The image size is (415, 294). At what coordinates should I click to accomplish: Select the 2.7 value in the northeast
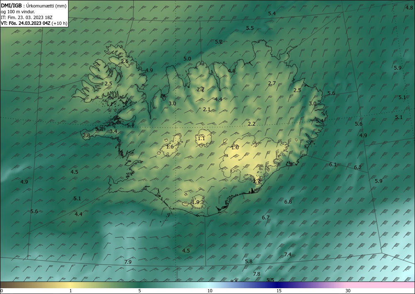[272, 83]
